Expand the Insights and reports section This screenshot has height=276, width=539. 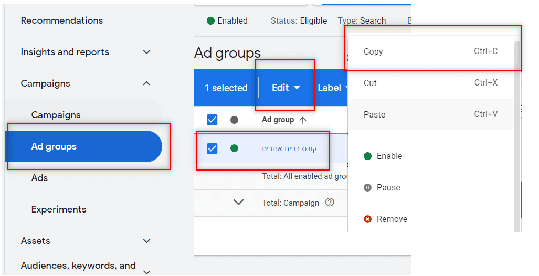pyautogui.click(x=147, y=52)
